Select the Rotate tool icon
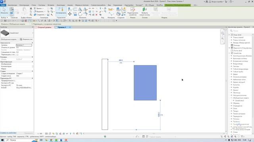Viewport: 254px width, 142px height. (80, 14)
